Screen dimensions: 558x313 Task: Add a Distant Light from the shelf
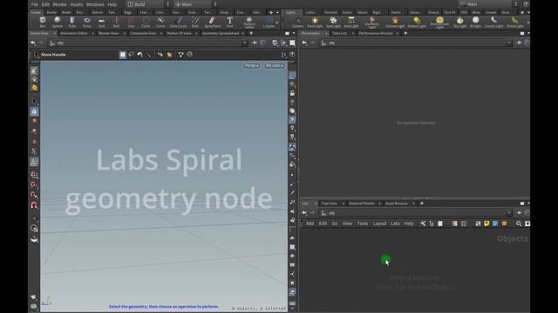(x=417, y=23)
